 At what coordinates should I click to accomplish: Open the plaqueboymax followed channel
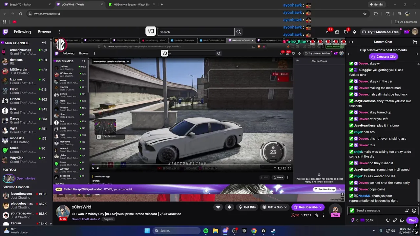pyautogui.click(x=25, y=206)
